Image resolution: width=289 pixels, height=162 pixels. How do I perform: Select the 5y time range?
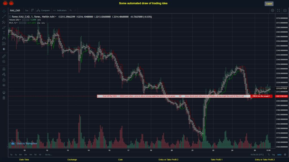pyautogui.click(x=11, y=155)
